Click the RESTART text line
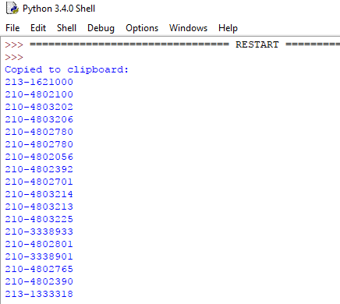The height and width of the screenshot is (304, 340). pos(172,44)
